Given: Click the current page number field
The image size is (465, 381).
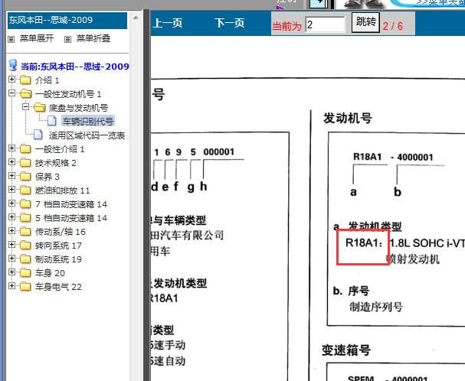Looking at the screenshot, I should [x=325, y=24].
